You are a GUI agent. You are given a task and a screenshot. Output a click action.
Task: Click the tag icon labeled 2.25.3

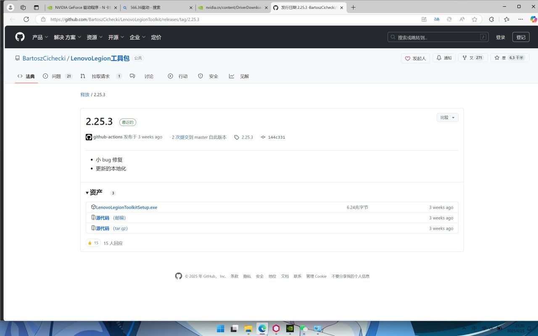pyautogui.click(x=243, y=137)
